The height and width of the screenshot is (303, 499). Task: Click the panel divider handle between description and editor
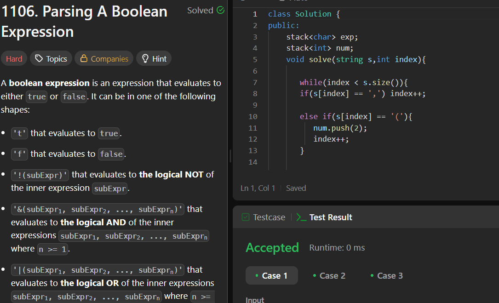[x=230, y=156]
